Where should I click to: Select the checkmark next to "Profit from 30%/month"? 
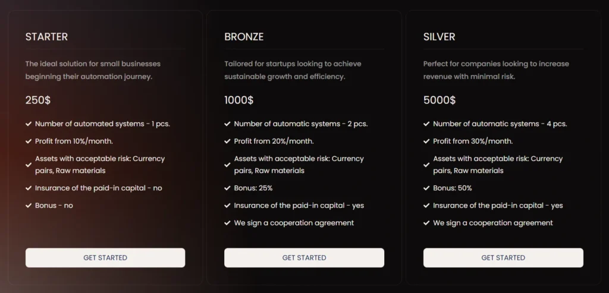pos(426,141)
